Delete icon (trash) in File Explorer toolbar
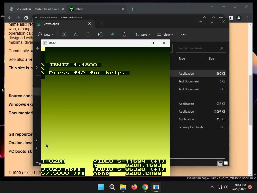 tap(124, 35)
